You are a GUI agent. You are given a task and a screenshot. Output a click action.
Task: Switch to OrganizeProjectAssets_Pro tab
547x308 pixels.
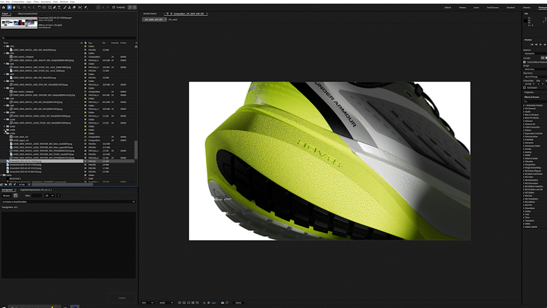(x=36, y=190)
